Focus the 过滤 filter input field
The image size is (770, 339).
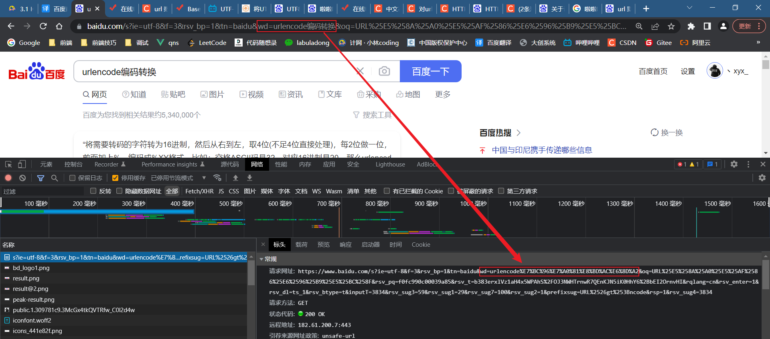[x=42, y=191]
